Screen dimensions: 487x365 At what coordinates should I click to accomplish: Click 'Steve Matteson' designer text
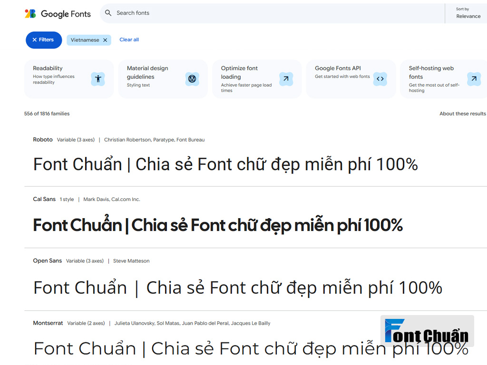[131, 261]
